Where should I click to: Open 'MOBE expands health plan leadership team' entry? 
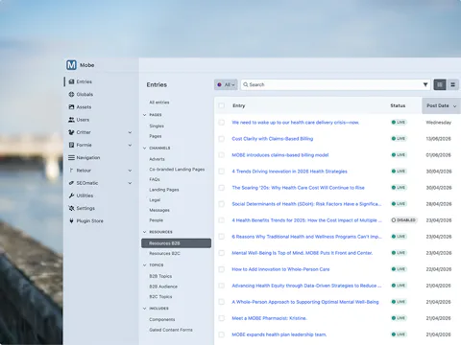pyautogui.click(x=279, y=334)
